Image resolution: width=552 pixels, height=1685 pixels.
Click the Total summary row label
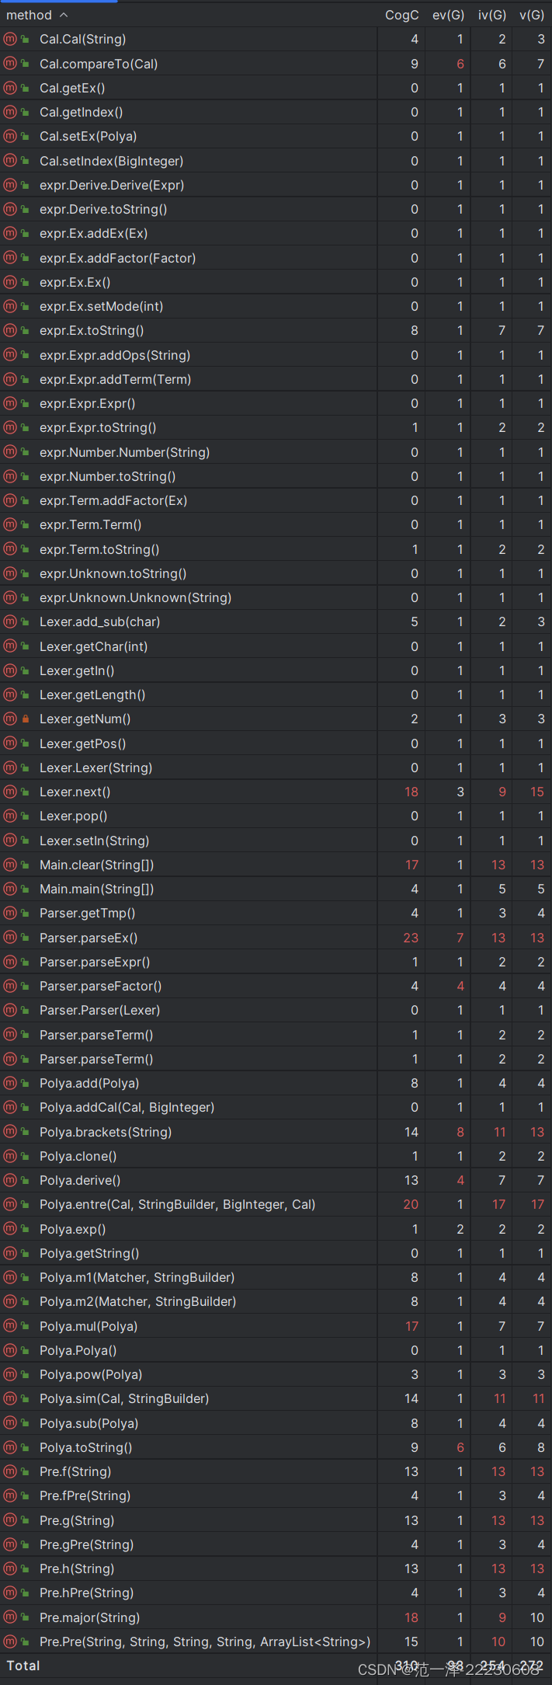coord(23,1666)
